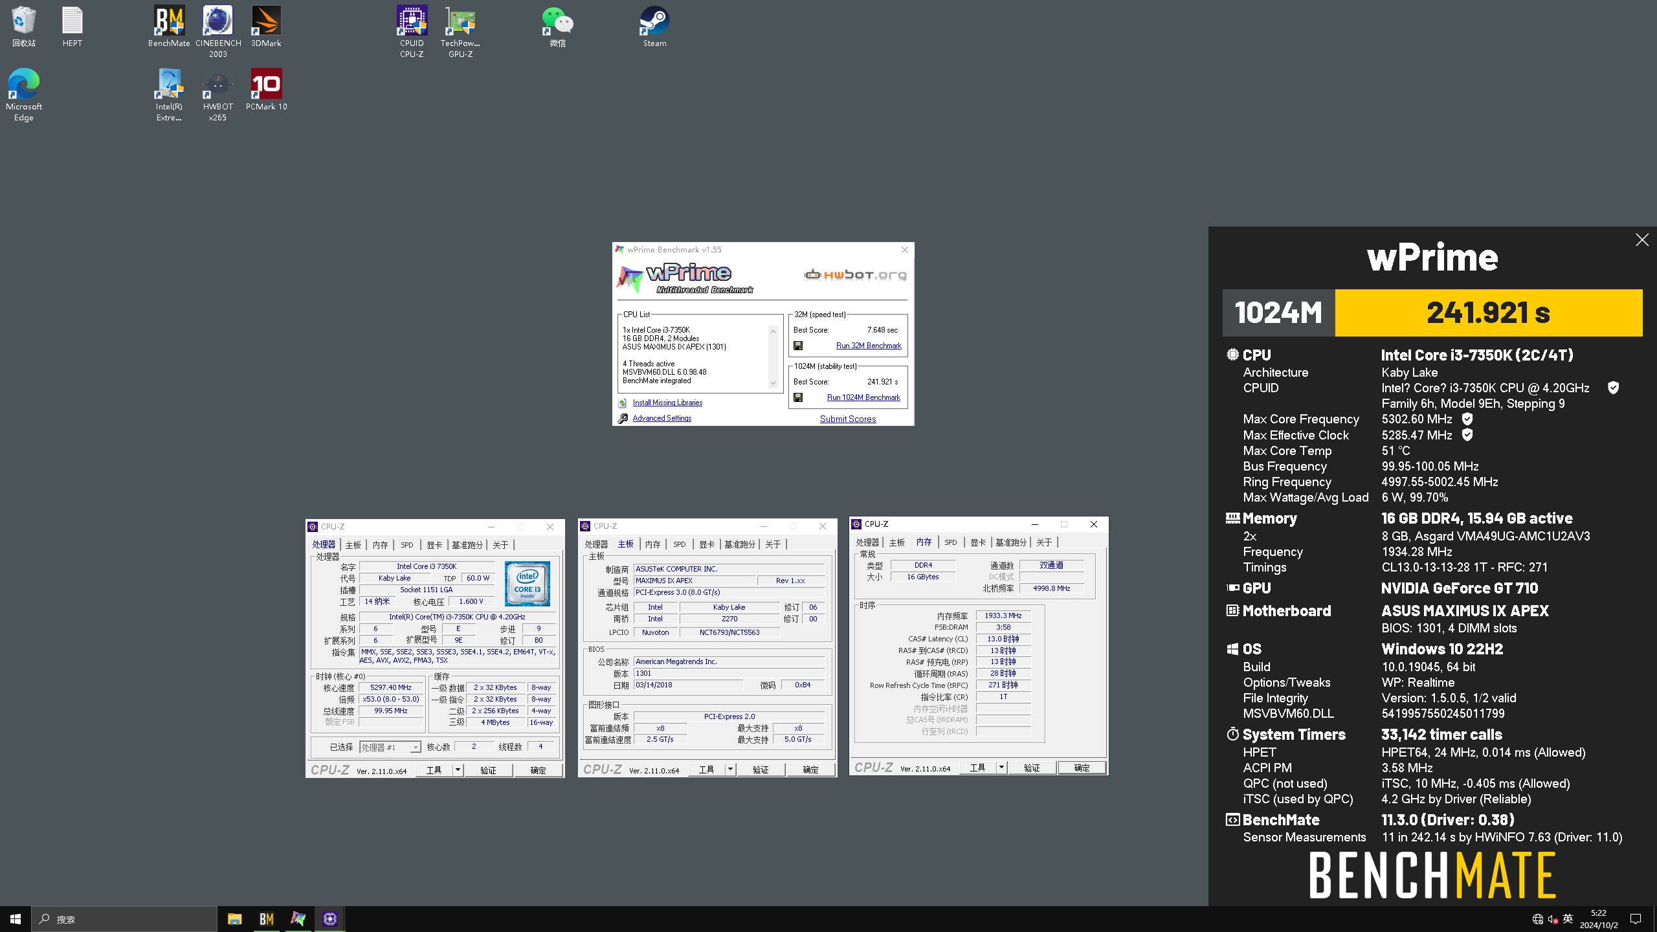Select 处理器 tab in memory CPU-Z window
1657x932 pixels.
[867, 542]
